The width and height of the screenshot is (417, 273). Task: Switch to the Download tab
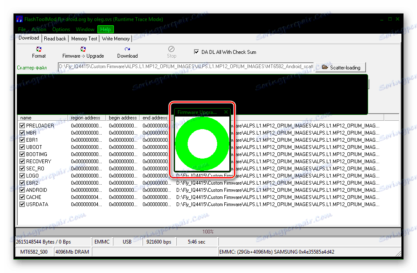pos(29,38)
